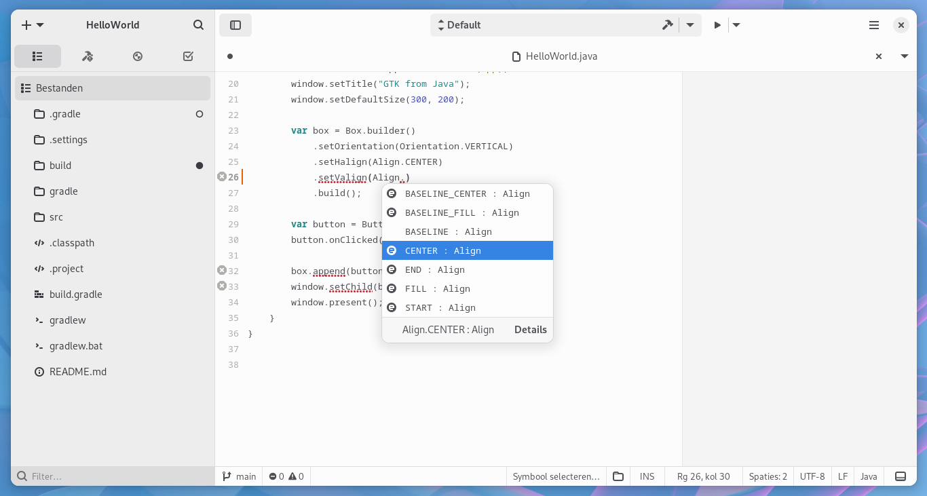
Task: Select CENTER : Align from completion popup
Action: pos(468,250)
